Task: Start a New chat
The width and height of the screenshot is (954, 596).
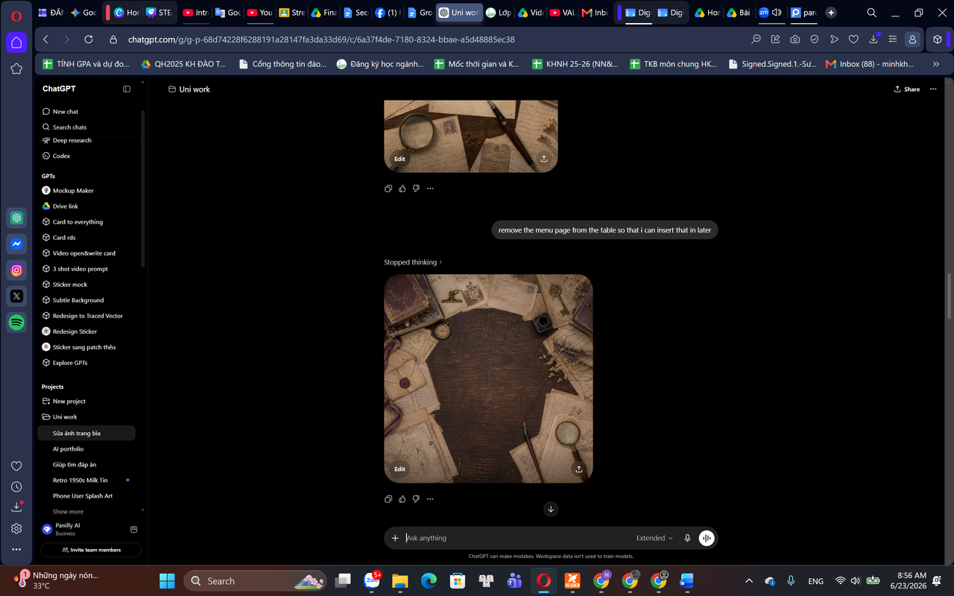Action: coord(89,111)
